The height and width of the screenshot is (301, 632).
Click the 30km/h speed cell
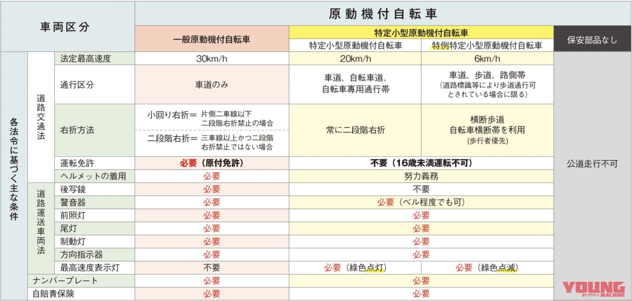212,59
